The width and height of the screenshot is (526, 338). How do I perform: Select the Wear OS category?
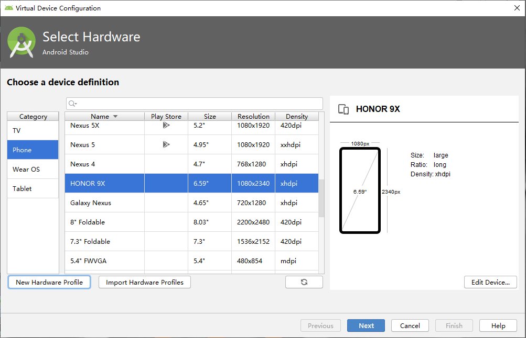(33, 170)
